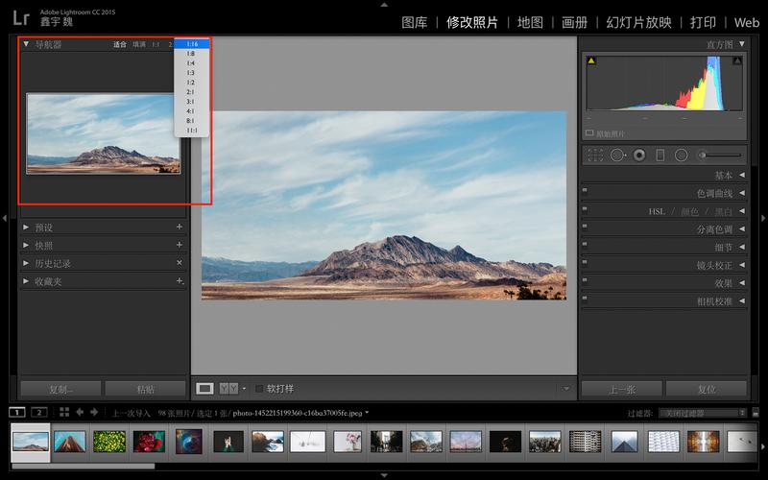Click the 粘贴 paste button
The image size is (768, 480).
click(x=145, y=390)
